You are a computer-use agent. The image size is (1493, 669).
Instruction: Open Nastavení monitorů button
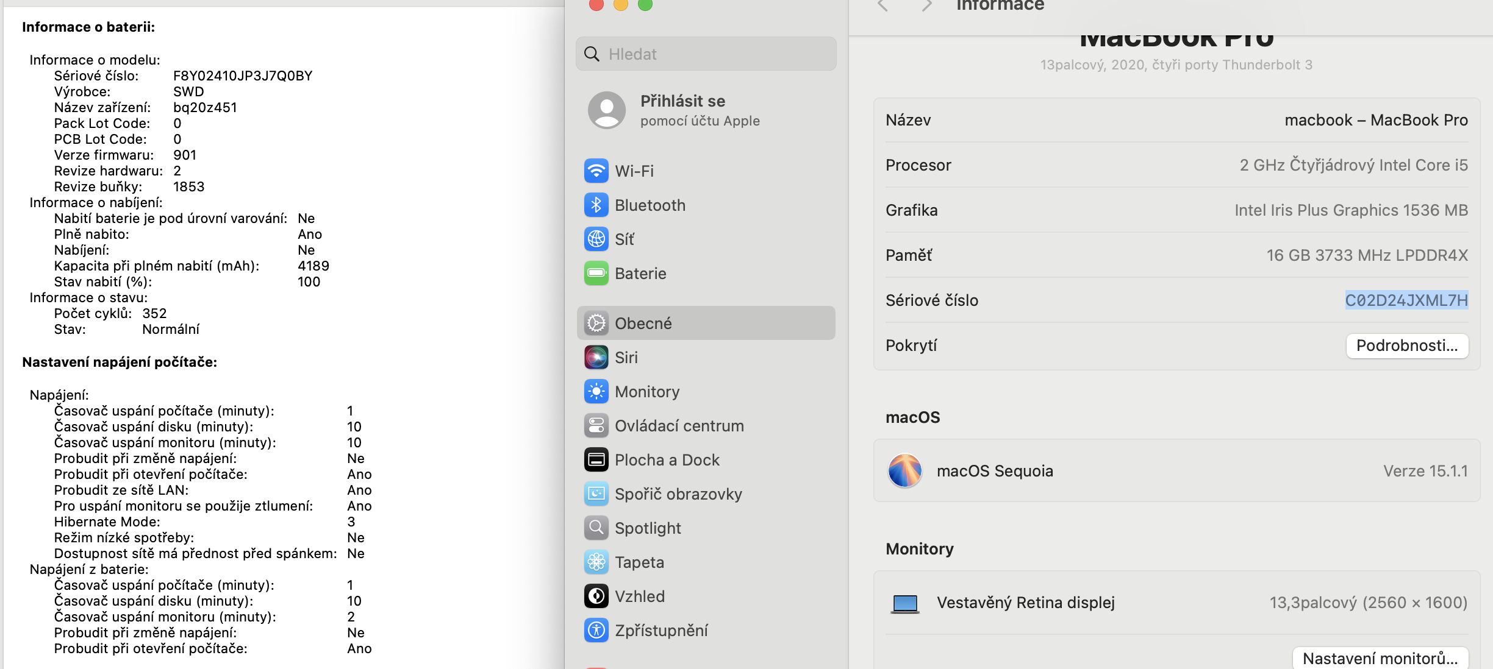pos(1380,659)
